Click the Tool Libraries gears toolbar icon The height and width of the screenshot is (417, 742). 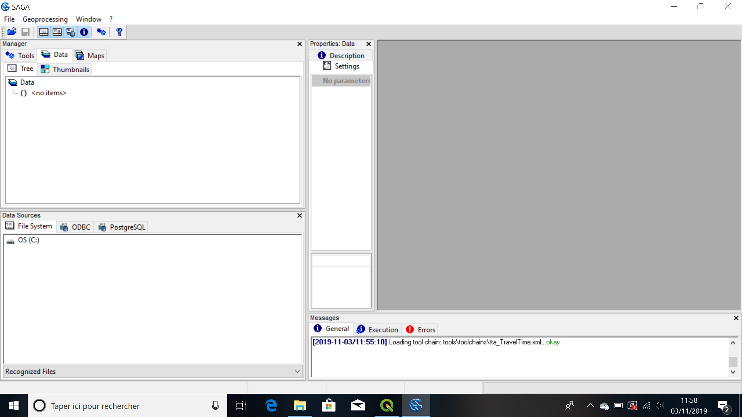click(101, 32)
